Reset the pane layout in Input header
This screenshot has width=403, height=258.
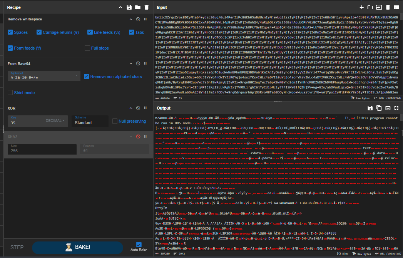396,7
